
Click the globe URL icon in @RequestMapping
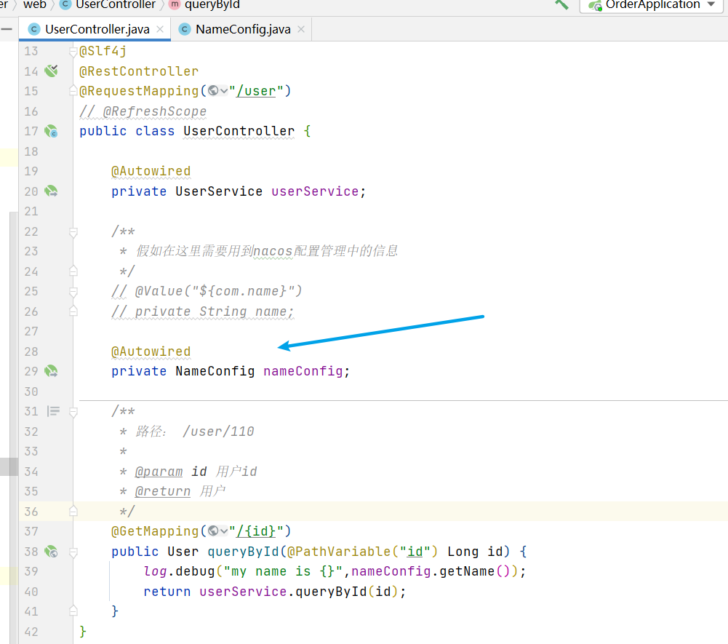(213, 91)
